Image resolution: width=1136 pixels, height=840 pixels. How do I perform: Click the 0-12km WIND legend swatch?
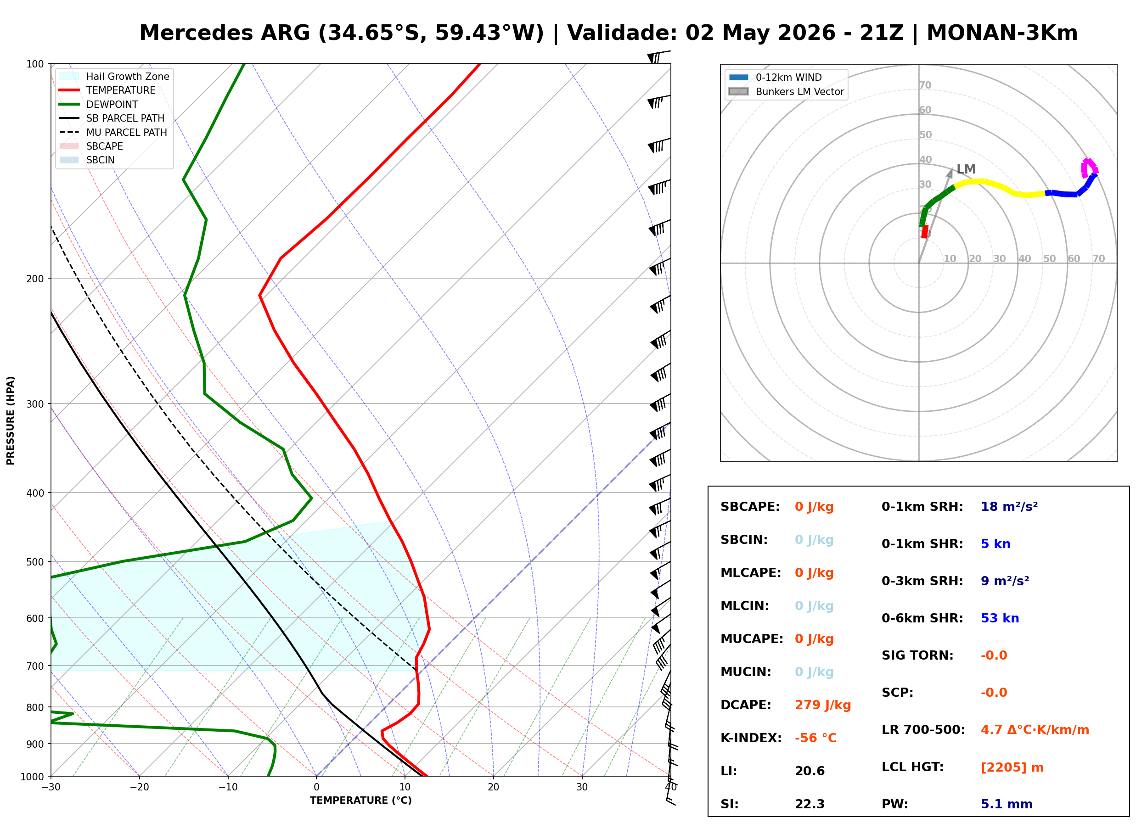pyautogui.click(x=739, y=77)
